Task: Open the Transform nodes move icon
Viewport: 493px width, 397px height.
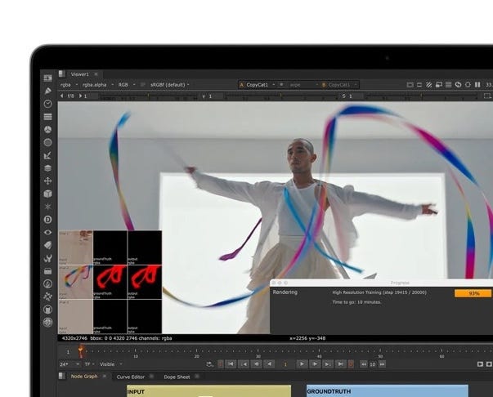Action: [x=47, y=181]
